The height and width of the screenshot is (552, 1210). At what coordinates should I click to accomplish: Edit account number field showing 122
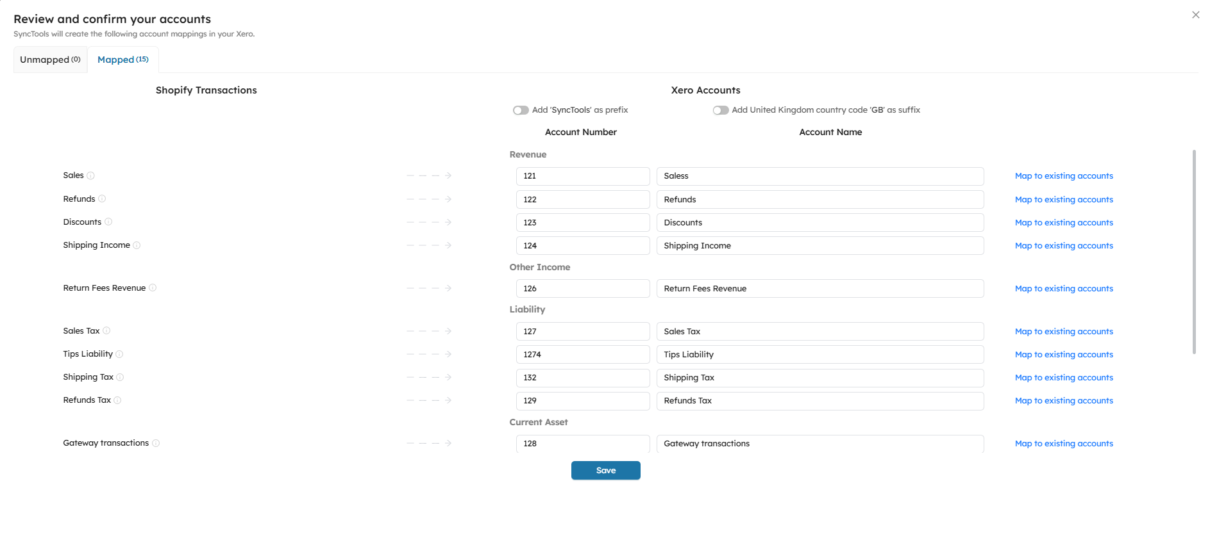583,199
